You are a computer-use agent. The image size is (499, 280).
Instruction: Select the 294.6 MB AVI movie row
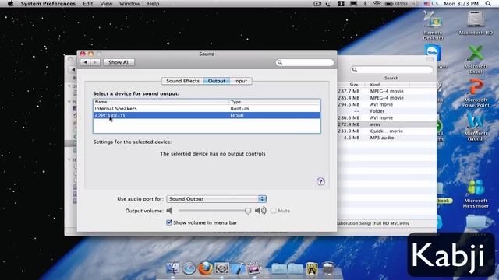point(387,104)
